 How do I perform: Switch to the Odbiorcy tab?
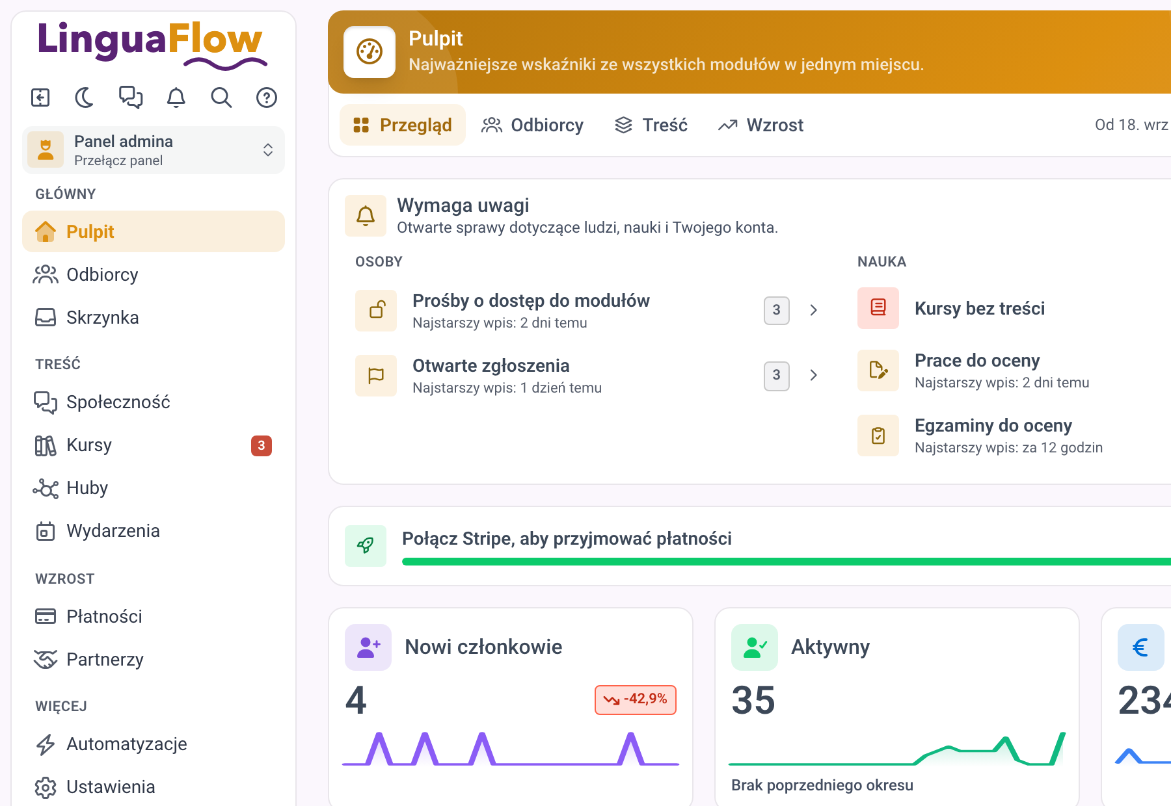(532, 125)
